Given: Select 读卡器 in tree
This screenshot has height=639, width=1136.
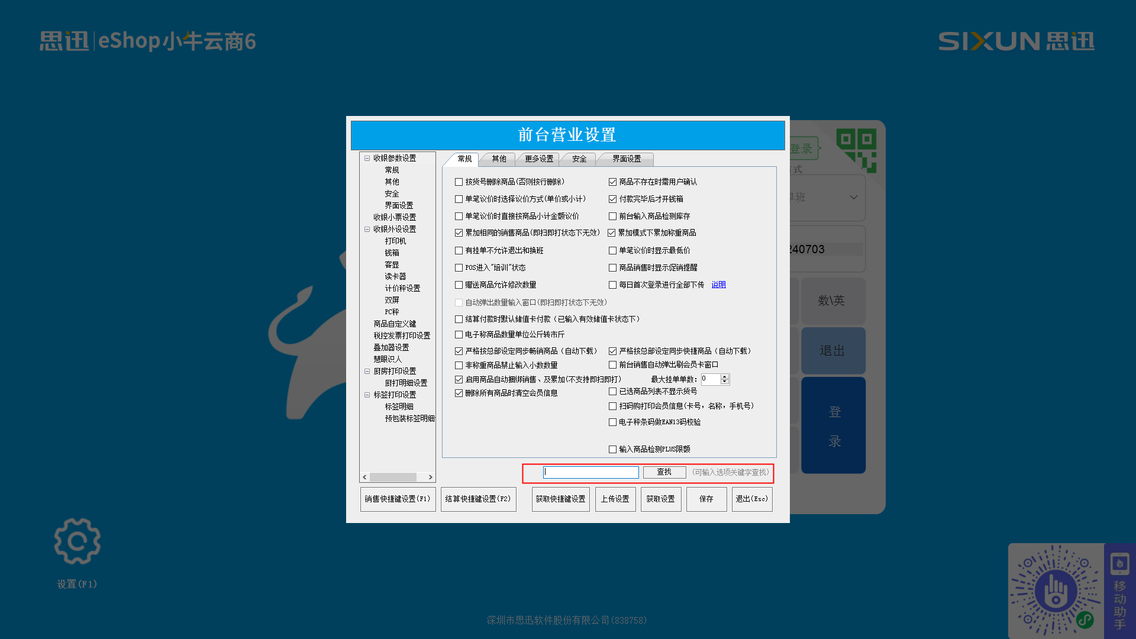Looking at the screenshot, I should coord(395,276).
